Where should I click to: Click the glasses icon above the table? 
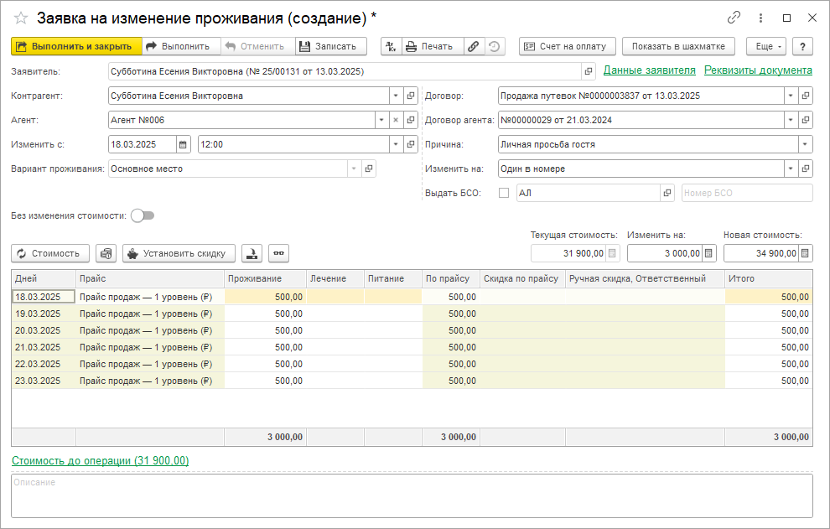tap(278, 253)
